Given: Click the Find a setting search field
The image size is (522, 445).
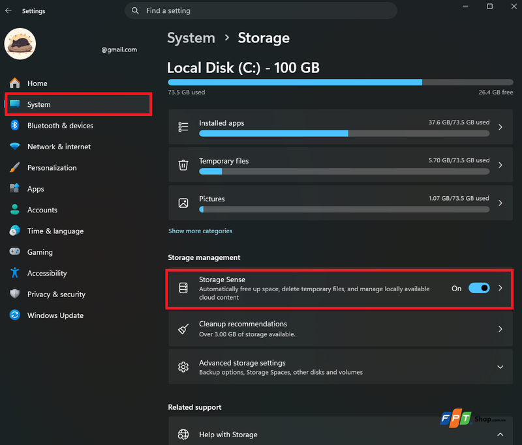Looking at the screenshot, I should point(260,10).
